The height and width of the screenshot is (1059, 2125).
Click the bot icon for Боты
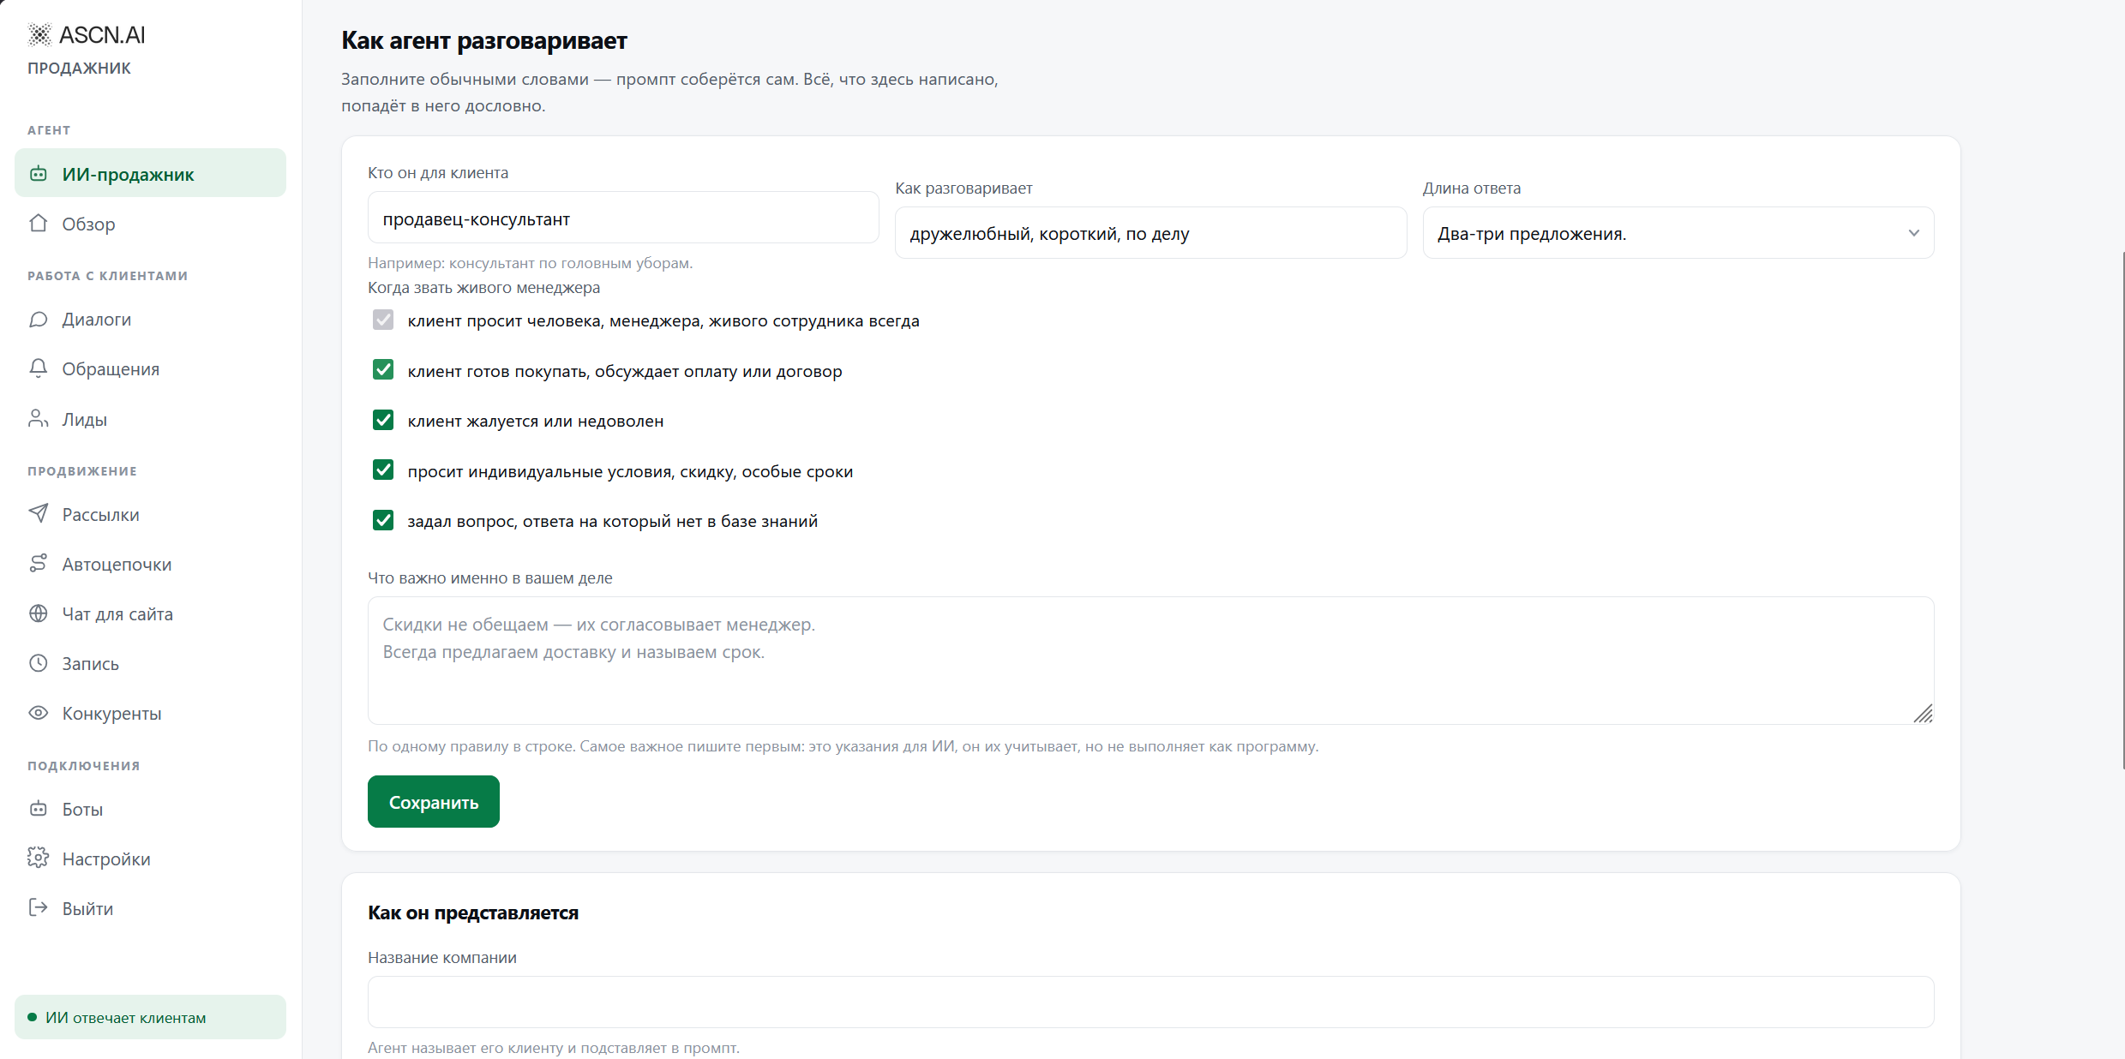point(39,809)
